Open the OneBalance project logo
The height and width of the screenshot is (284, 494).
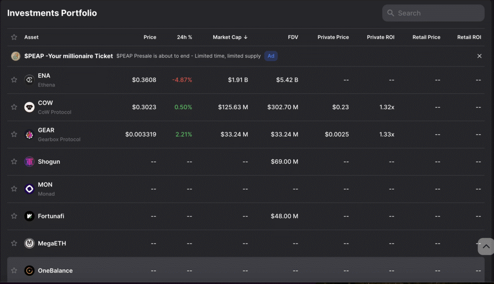(29, 271)
